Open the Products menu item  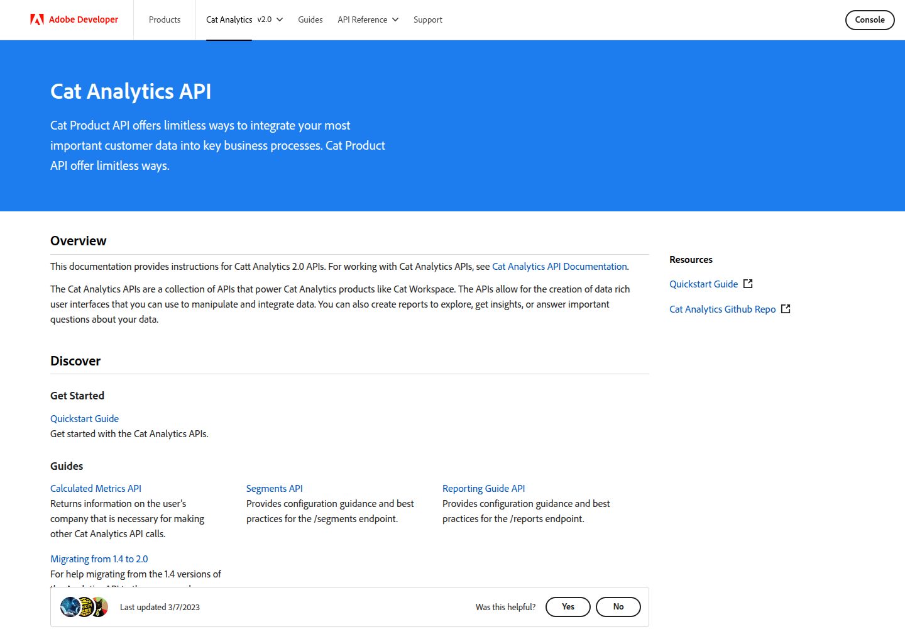pyautogui.click(x=165, y=19)
